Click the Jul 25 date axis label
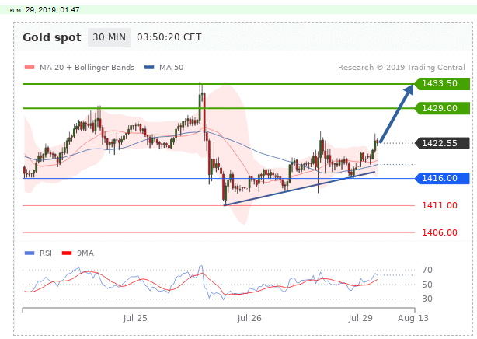477x339 pixels. [x=135, y=318]
